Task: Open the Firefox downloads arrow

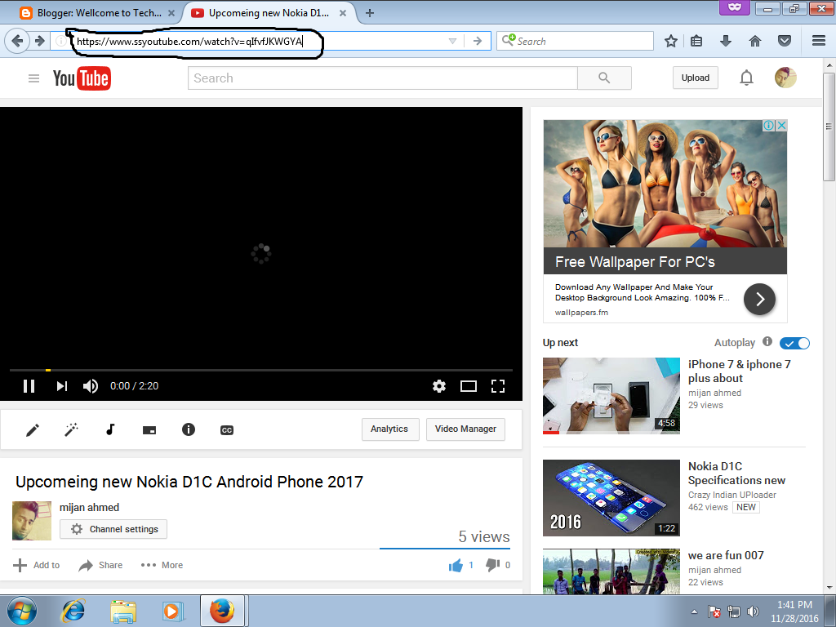Action: pyautogui.click(x=726, y=41)
